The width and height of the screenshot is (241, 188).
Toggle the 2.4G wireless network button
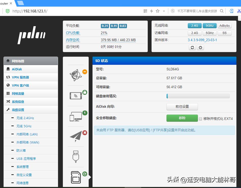coord(195,26)
